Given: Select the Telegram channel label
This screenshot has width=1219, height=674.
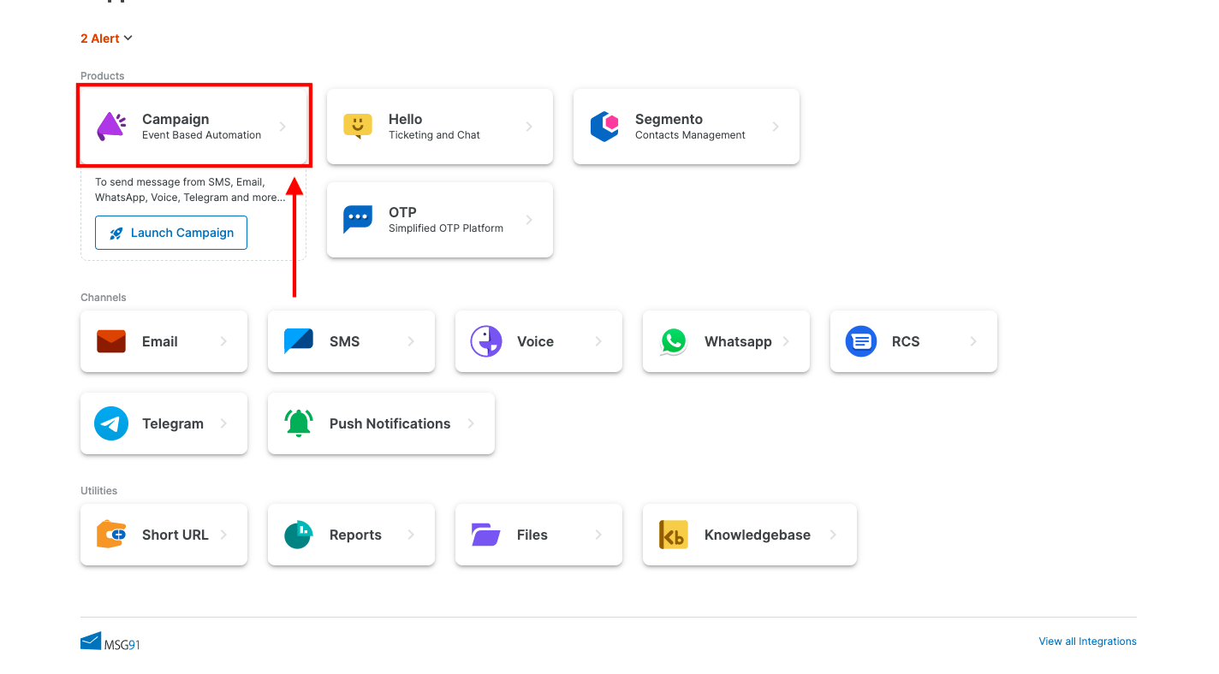Looking at the screenshot, I should [x=173, y=423].
